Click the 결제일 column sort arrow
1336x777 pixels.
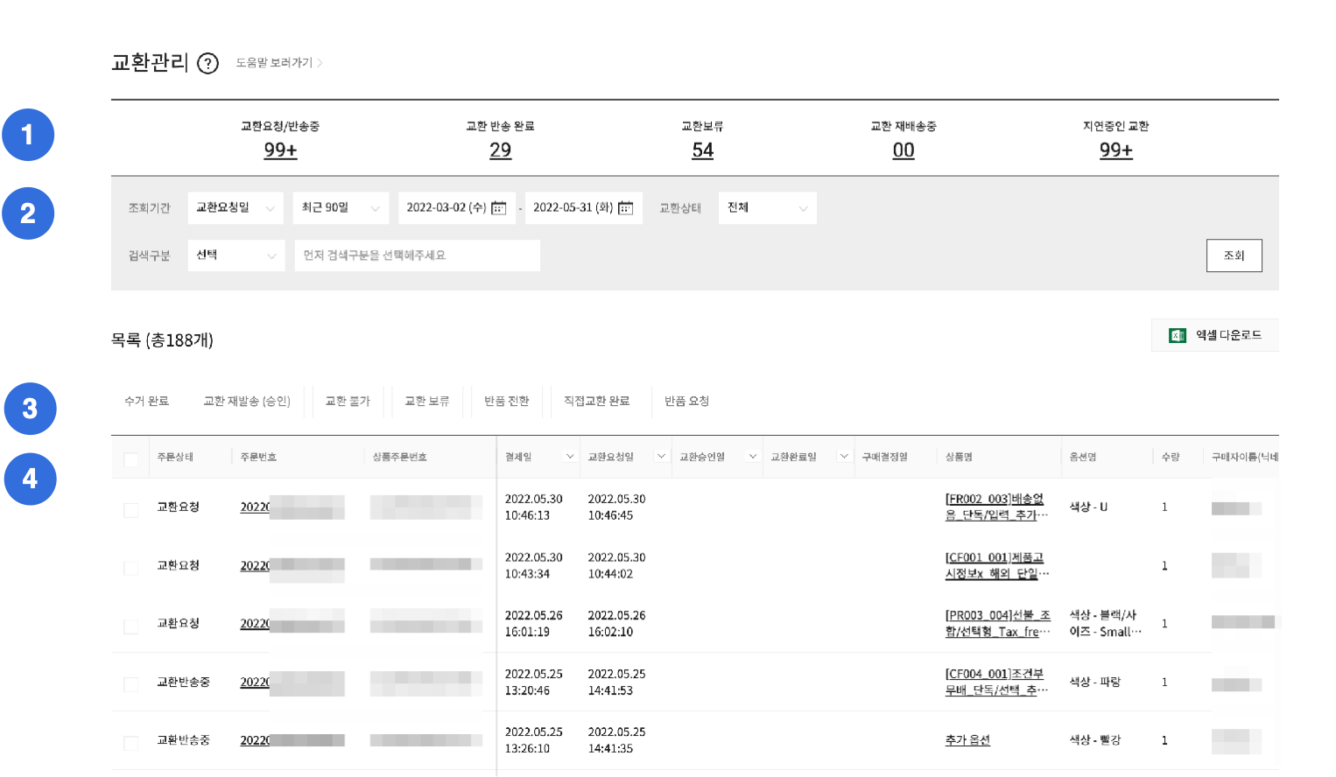pos(570,457)
